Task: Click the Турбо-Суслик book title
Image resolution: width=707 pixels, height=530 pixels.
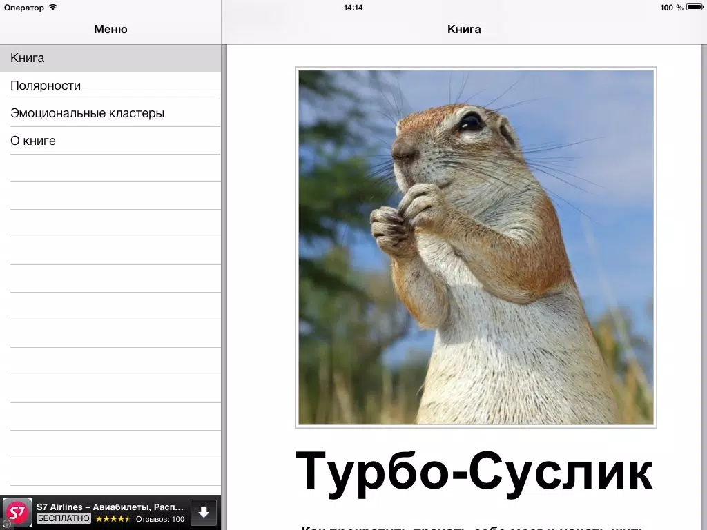Action: 474,472
